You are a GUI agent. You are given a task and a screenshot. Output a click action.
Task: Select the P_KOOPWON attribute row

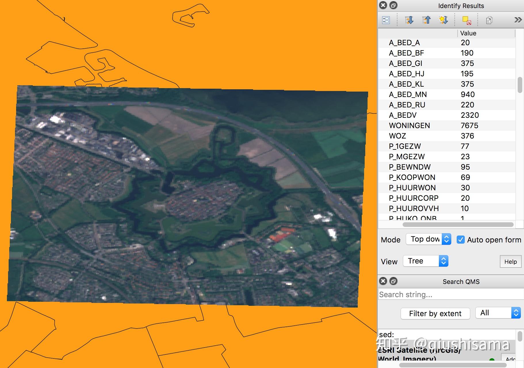pos(447,177)
